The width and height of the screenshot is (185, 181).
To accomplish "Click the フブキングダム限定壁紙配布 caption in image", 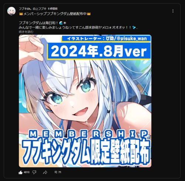I will [86, 151].
